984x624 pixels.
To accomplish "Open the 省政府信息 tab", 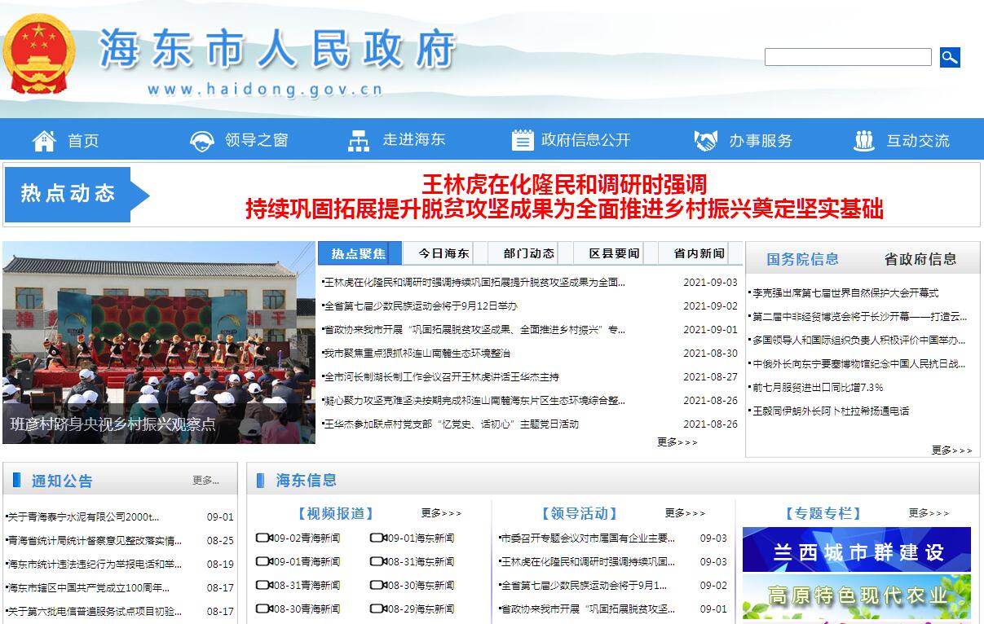I will pos(920,259).
